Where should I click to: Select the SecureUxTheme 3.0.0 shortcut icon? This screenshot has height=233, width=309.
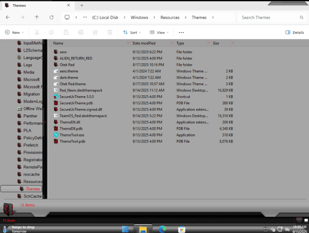click(56, 97)
